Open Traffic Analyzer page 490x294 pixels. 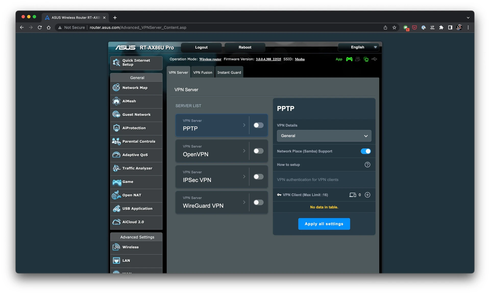[x=136, y=168]
